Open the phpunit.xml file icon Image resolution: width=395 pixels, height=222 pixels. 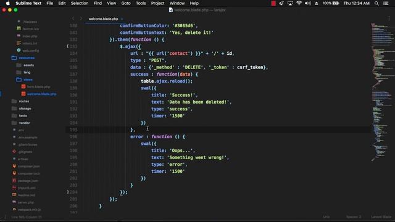[14, 187]
